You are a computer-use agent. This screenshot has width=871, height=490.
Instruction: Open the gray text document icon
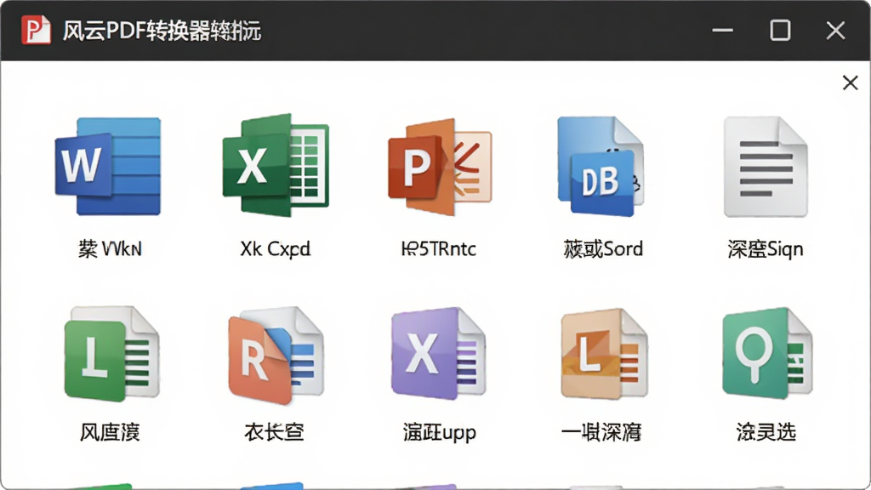[766, 167]
